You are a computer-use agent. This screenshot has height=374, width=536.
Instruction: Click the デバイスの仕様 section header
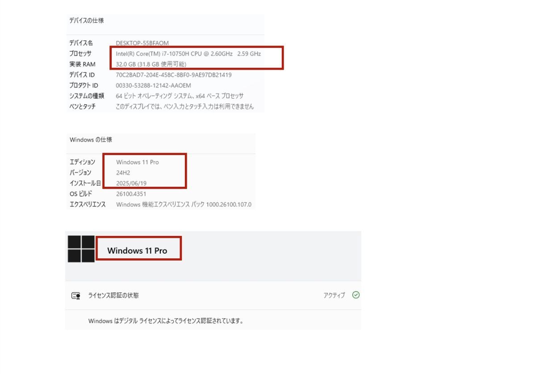pyautogui.click(x=87, y=21)
